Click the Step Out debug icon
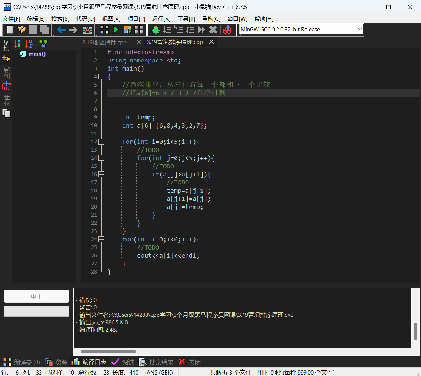 click(x=190, y=30)
